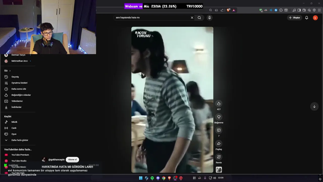Open the Shazam extension icon

click(276, 10)
